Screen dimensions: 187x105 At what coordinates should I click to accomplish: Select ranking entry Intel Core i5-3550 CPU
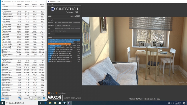click(64, 59)
